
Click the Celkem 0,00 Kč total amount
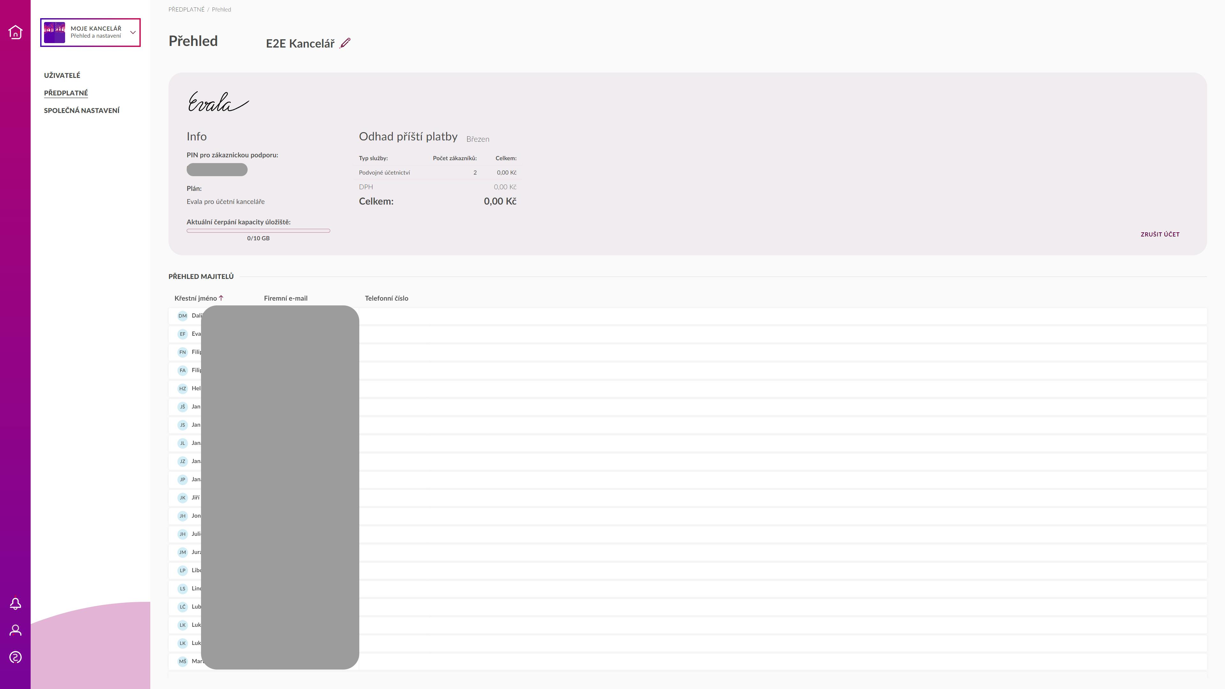pyautogui.click(x=500, y=201)
